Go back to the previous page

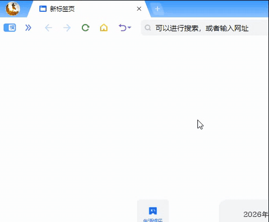49,28
